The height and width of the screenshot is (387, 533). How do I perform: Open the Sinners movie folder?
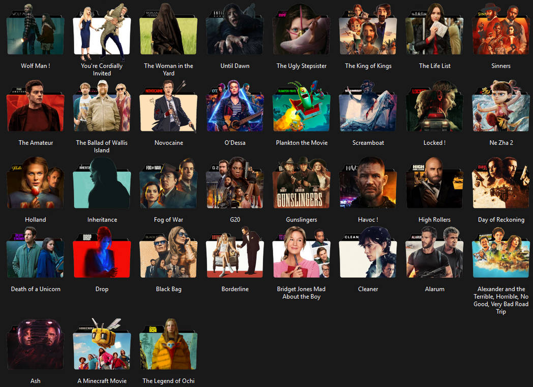[x=501, y=29]
